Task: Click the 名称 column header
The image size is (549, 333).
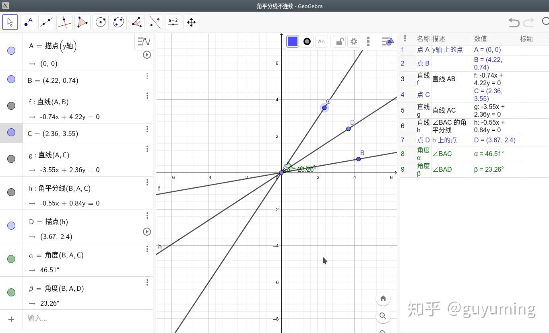Action: (423, 39)
